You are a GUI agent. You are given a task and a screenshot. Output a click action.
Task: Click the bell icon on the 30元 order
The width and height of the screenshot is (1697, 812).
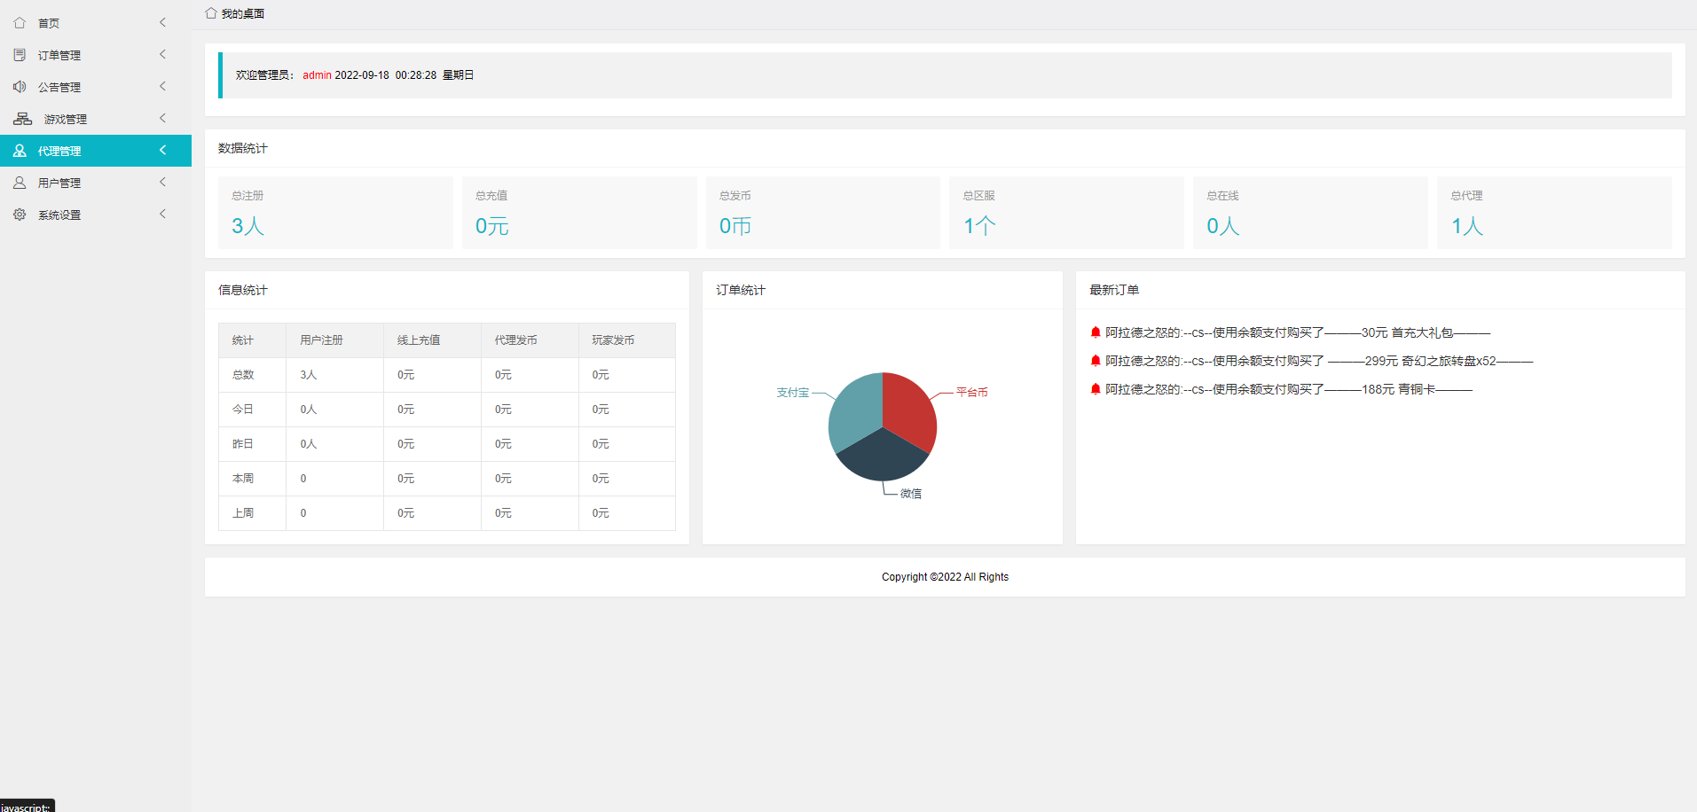click(1096, 332)
